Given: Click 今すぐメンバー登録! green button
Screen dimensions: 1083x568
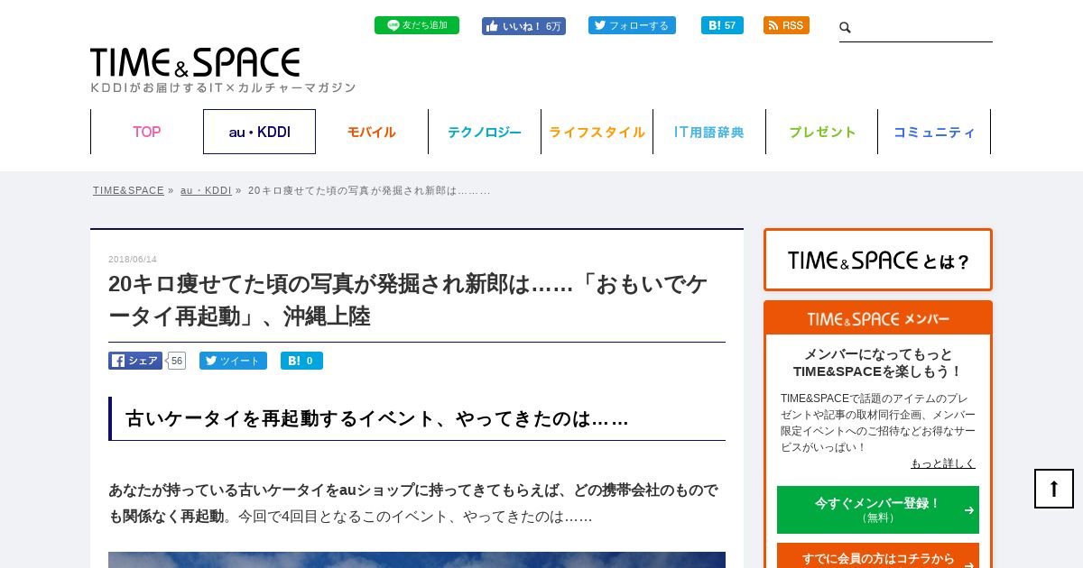Looking at the screenshot, I should 878,509.
